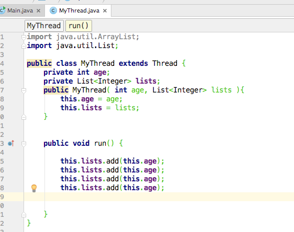Click the run() breadcrumb
The height and width of the screenshot is (232, 294).
(x=78, y=26)
